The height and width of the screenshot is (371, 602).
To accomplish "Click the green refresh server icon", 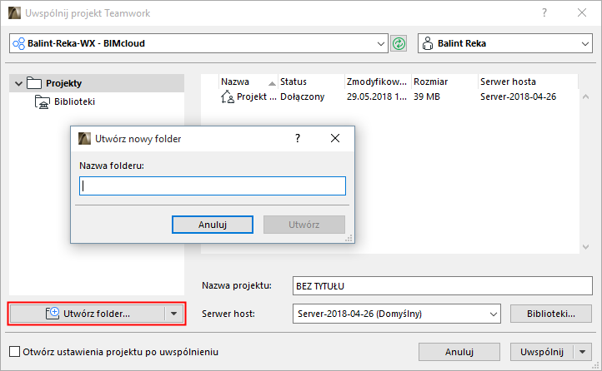I will [399, 43].
